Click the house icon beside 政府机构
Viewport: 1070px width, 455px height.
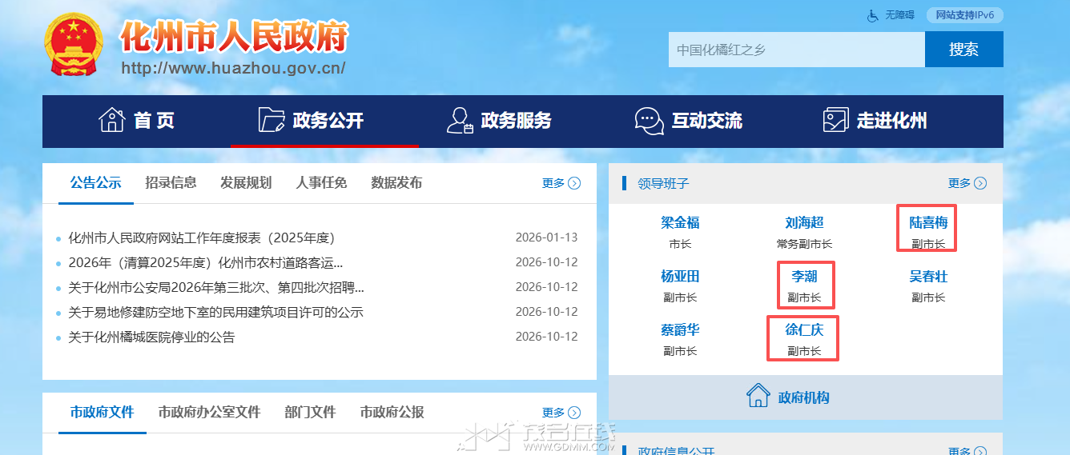pyautogui.click(x=758, y=396)
